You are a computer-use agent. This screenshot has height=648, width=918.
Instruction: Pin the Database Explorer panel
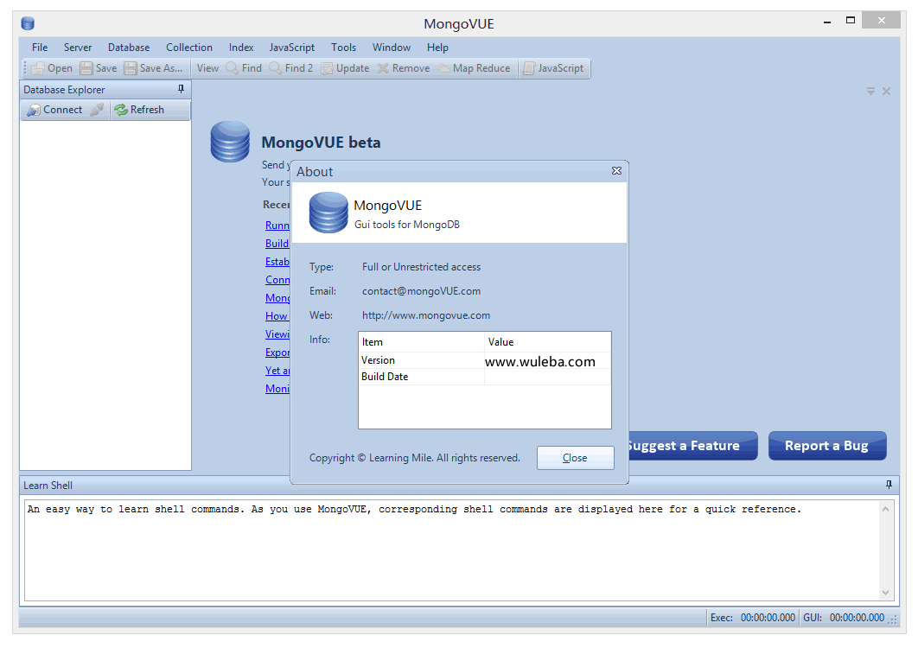tap(181, 89)
